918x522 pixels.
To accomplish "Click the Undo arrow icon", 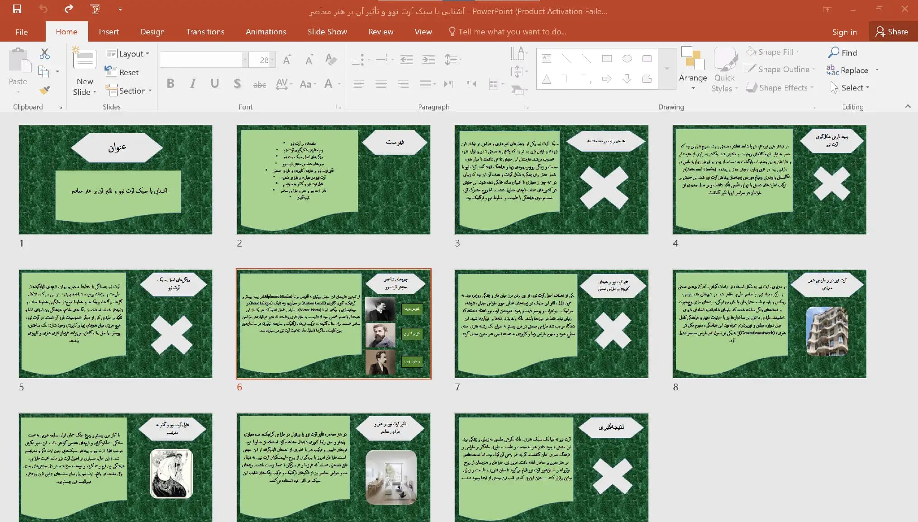I will 43,9.
